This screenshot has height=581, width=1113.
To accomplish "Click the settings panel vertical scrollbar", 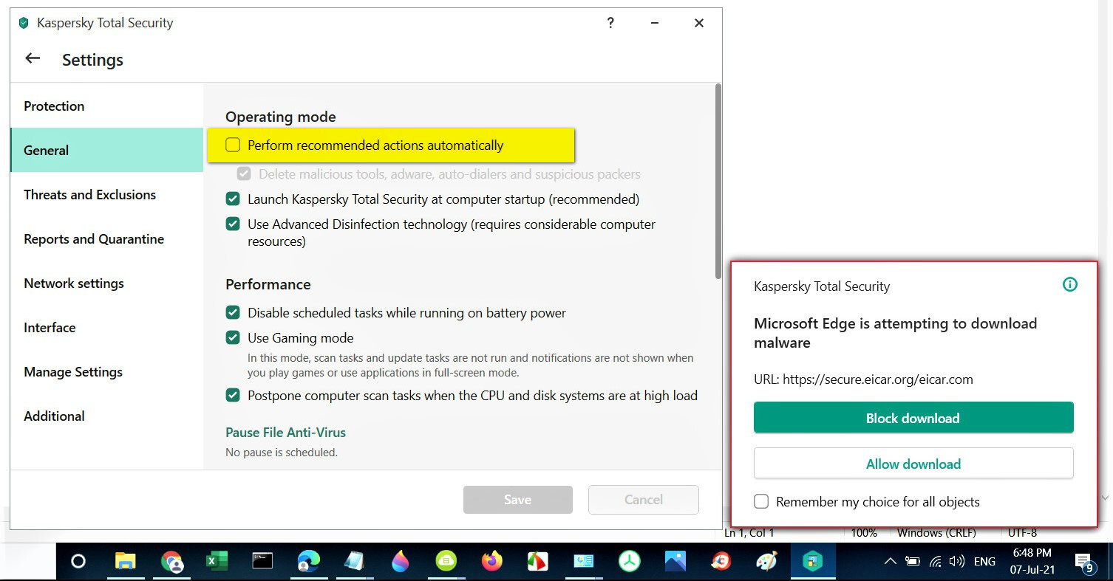I will (717, 181).
